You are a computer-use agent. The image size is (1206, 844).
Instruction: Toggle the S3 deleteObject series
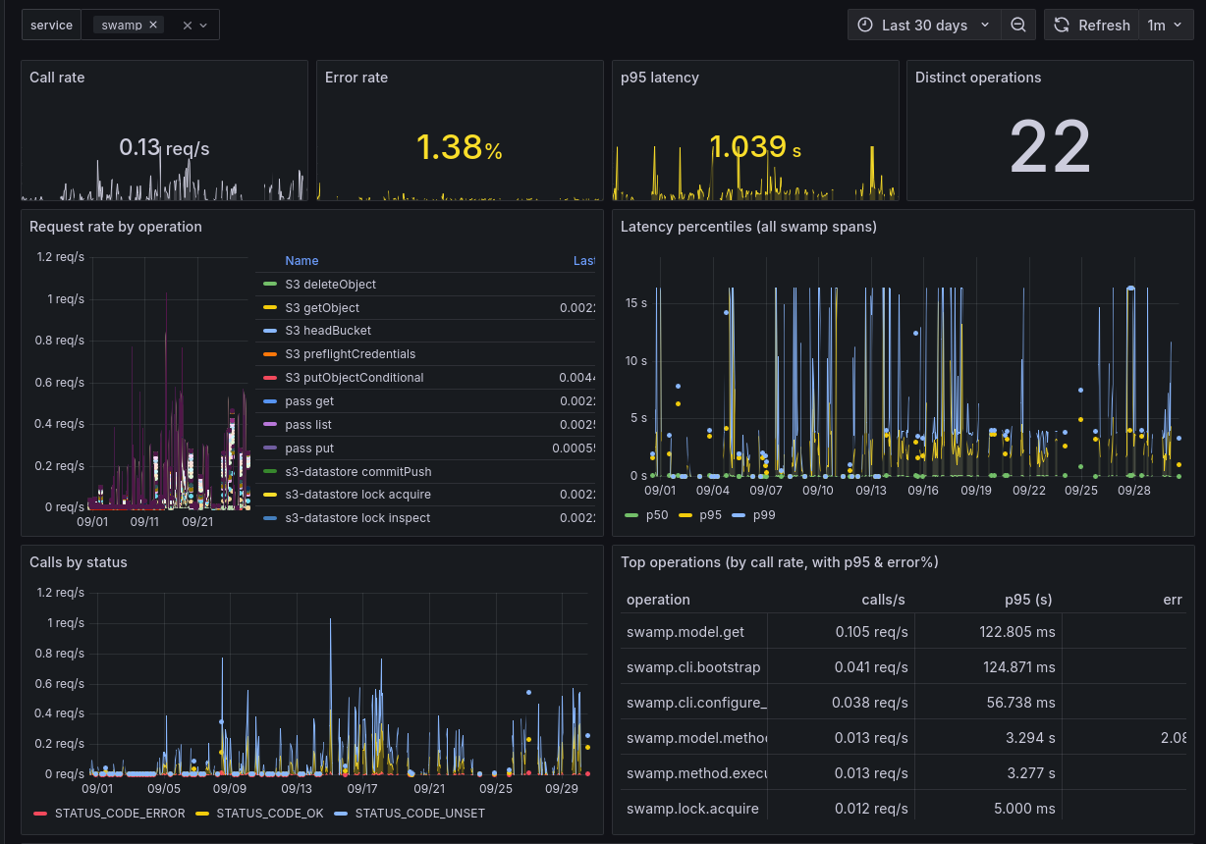(x=331, y=285)
